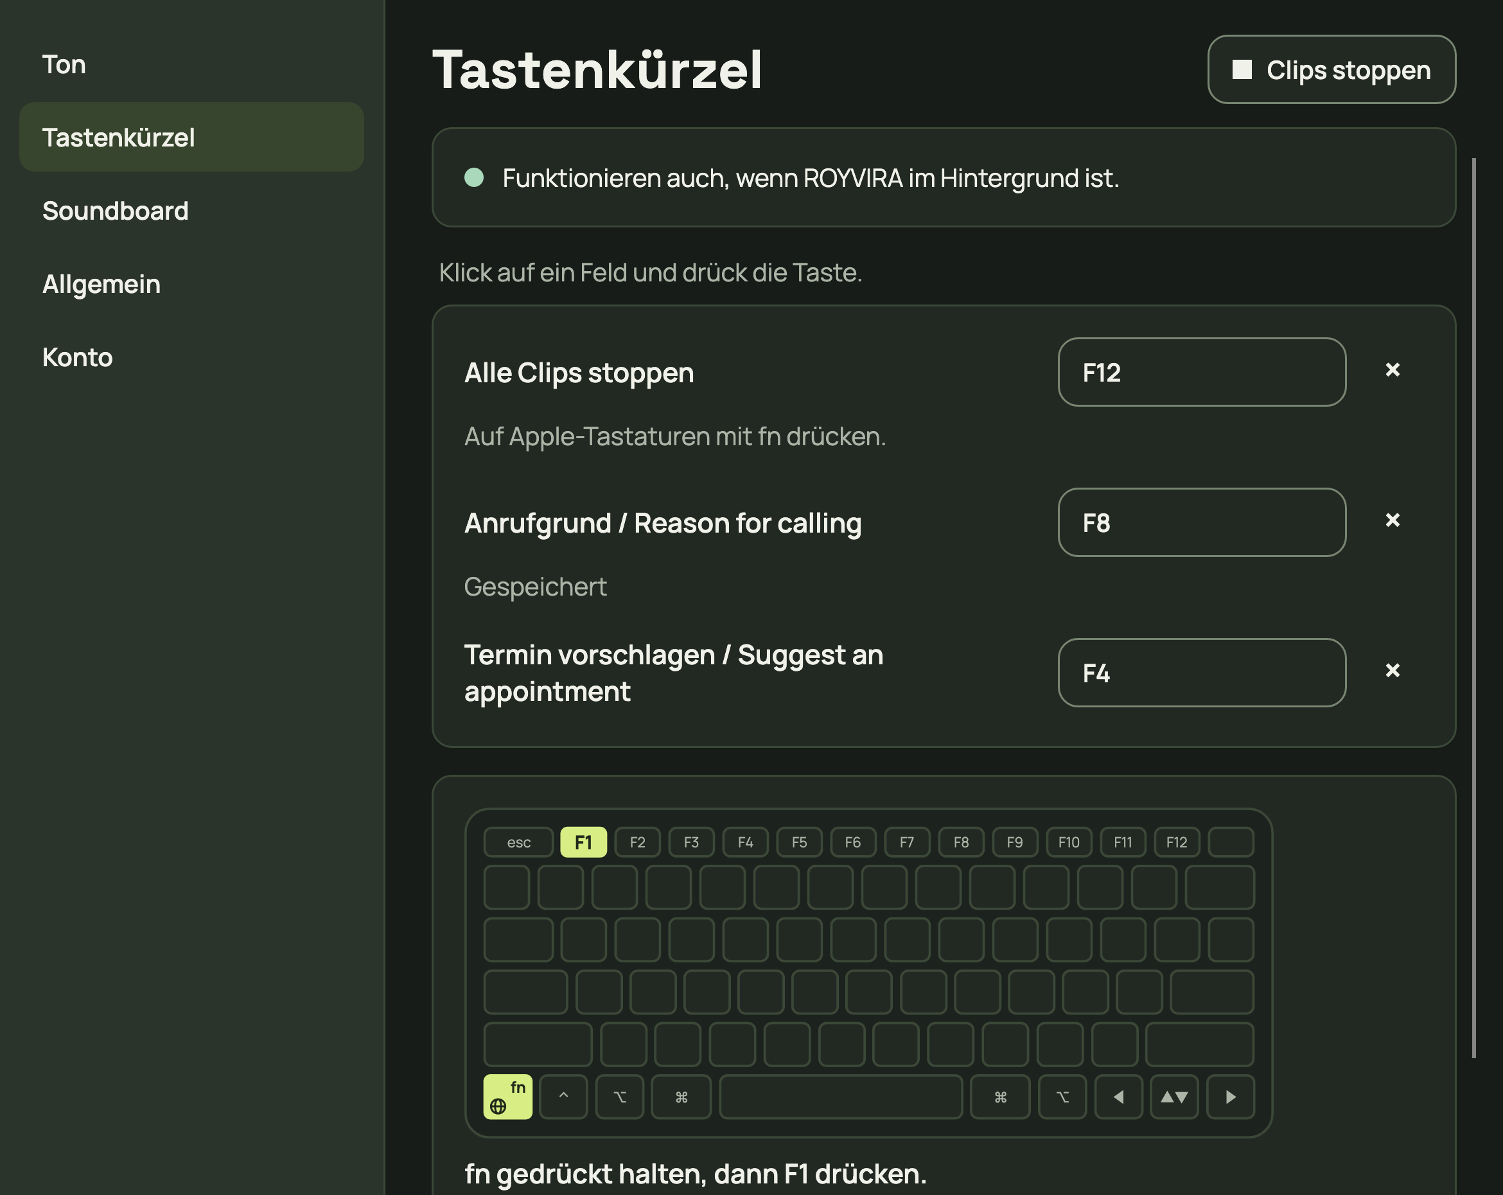The height and width of the screenshot is (1195, 1503).
Task: Click the Clips stoppen button
Action: coord(1332,70)
